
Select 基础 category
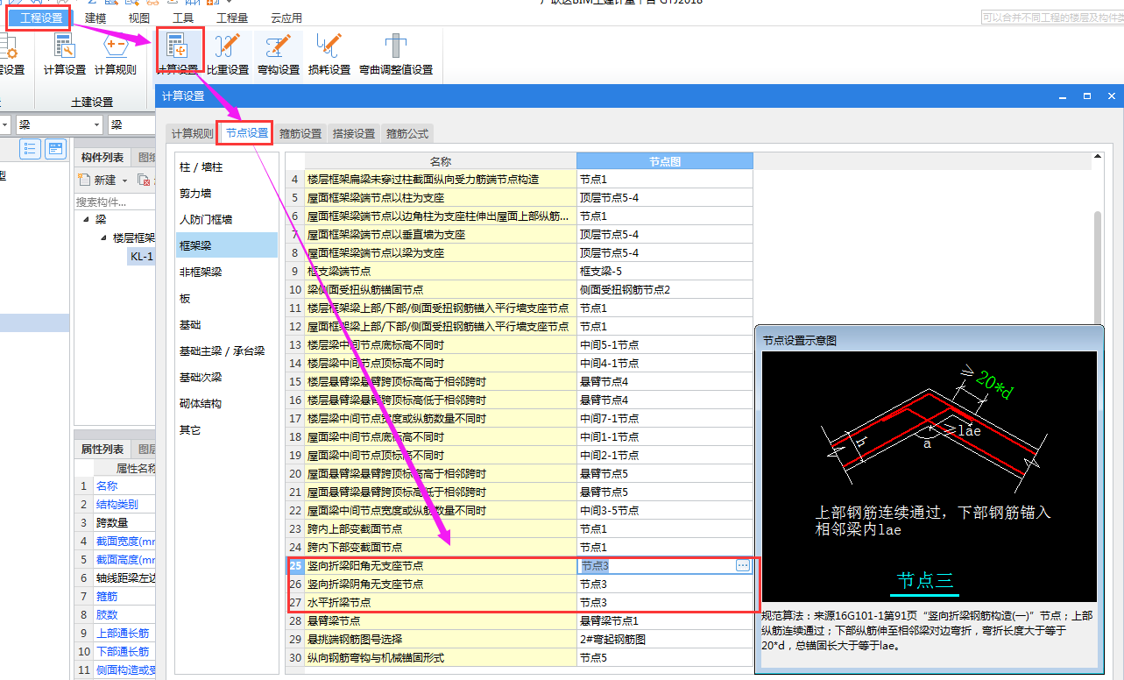[x=227, y=324]
